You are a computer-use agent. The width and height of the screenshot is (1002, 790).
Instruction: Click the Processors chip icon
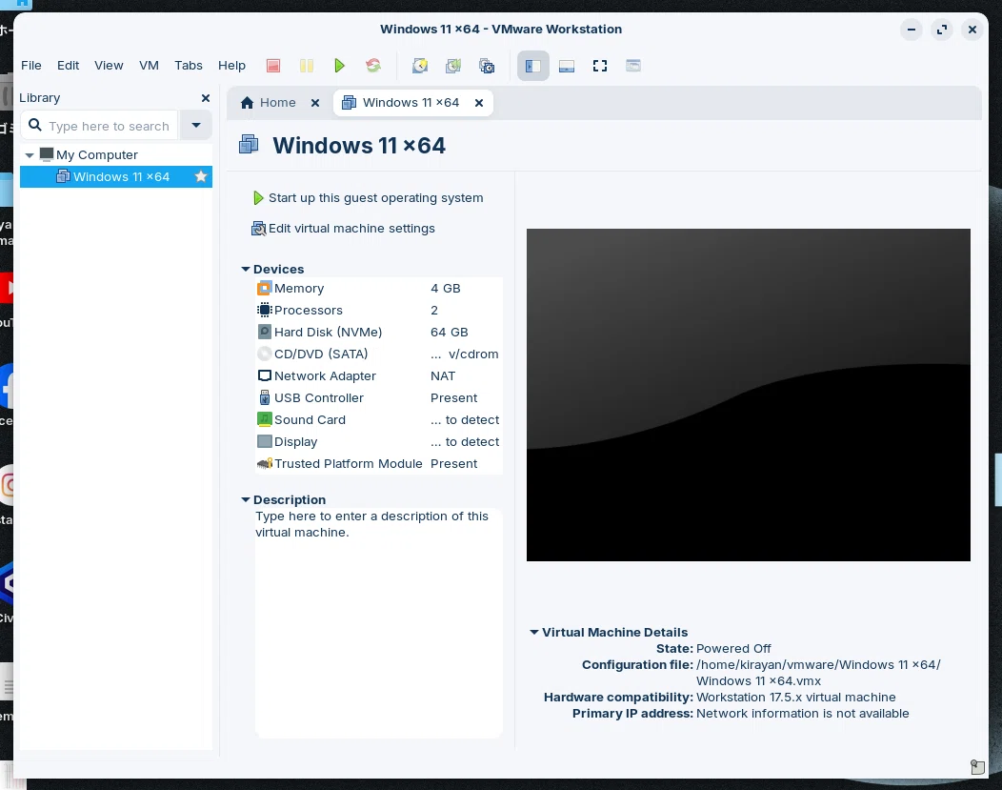(265, 310)
